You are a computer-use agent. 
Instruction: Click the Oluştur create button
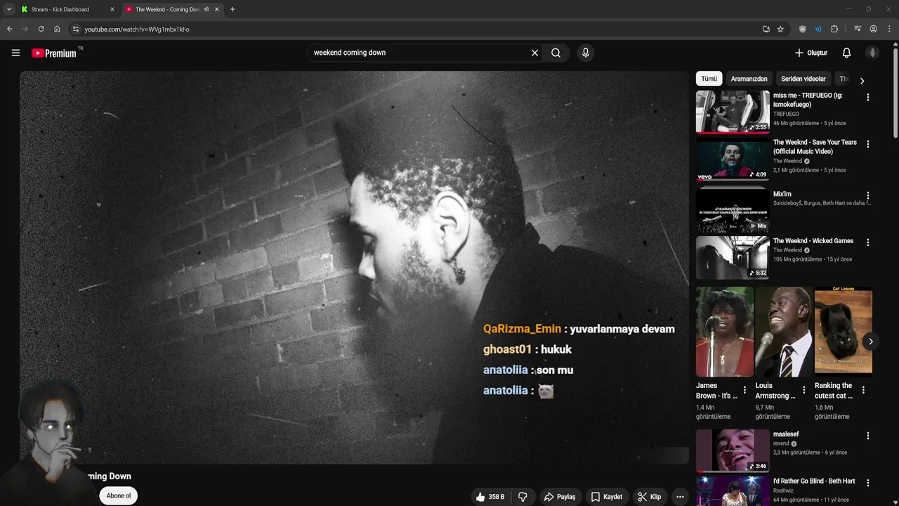pos(811,53)
